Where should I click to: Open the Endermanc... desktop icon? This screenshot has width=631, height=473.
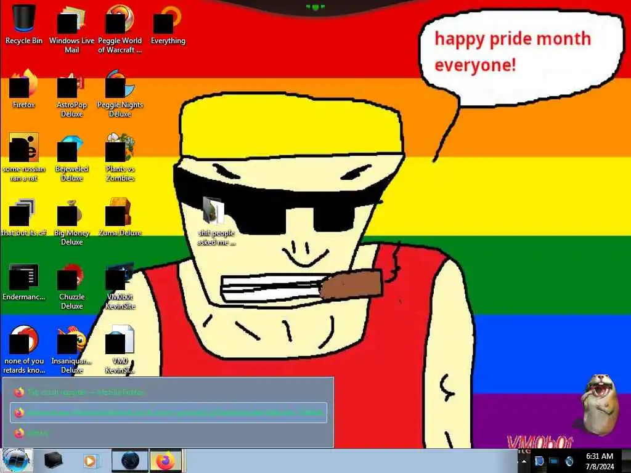coord(24,281)
